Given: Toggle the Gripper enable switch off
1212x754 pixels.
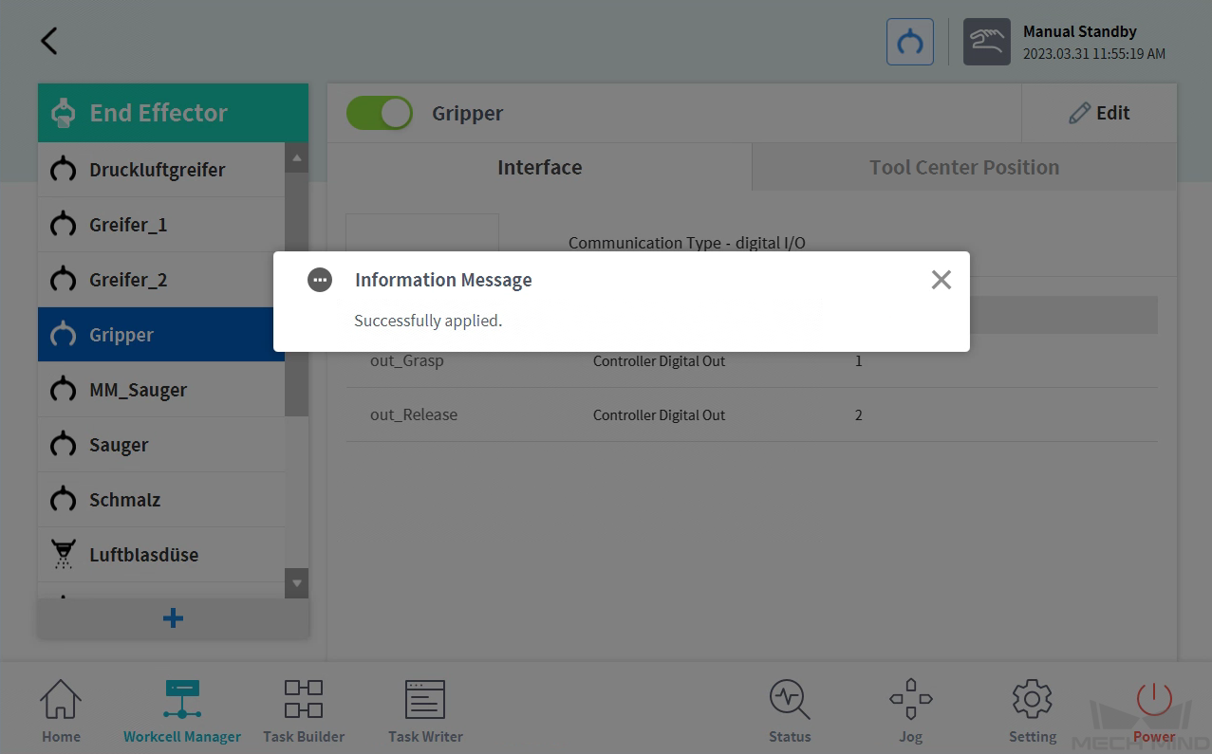Looking at the screenshot, I should (380, 113).
